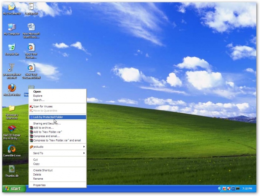Click the system tray clock
The image size is (260, 196).
click(247, 189)
